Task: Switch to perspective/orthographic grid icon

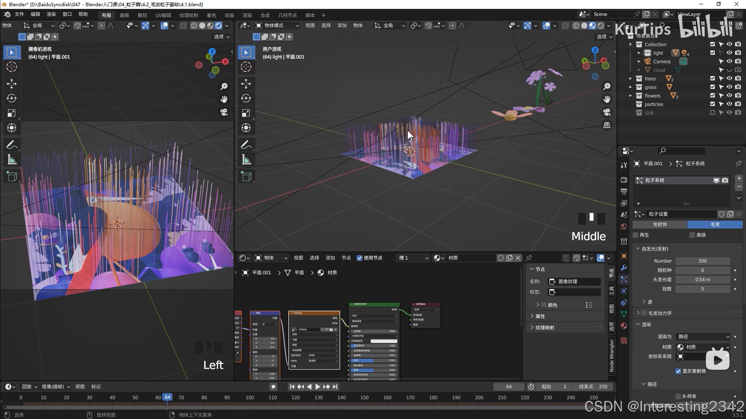Action: [607, 125]
